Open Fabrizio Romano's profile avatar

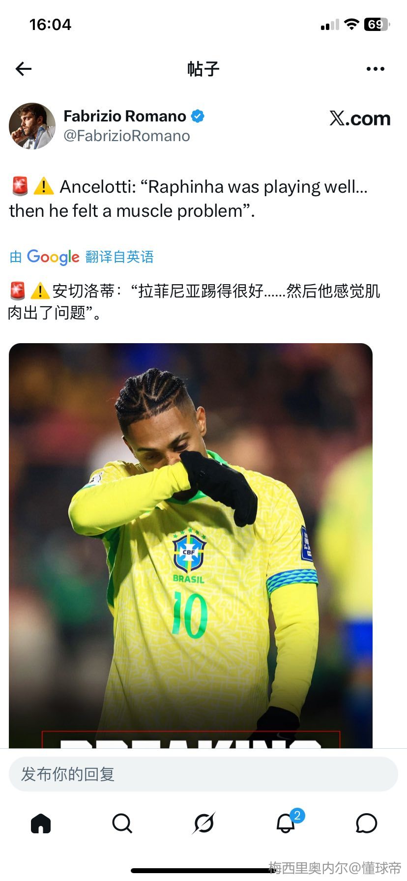pyautogui.click(x=32, y=126)
